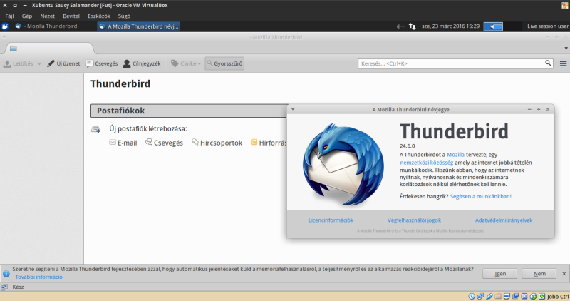The width and height of the screenshot is (570, 301).
Task: Open Licencinformációk link
Action: click(331, 220)
